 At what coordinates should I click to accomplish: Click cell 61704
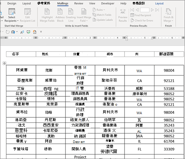tap(169, 141)
